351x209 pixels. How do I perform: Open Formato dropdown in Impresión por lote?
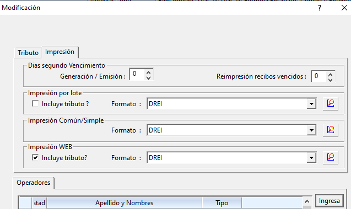click(311, 104)
